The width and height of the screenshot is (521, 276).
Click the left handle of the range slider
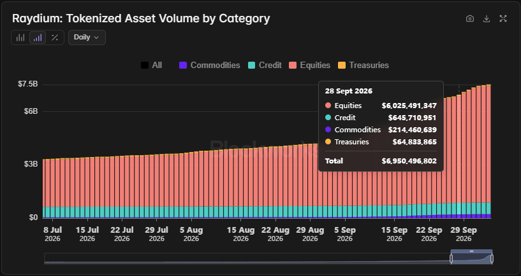(x=451, y=258)
